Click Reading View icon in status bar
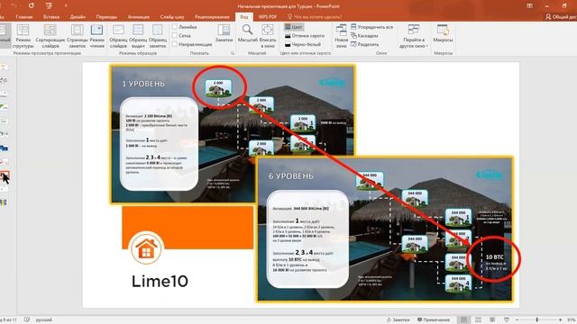 point(492,320)
